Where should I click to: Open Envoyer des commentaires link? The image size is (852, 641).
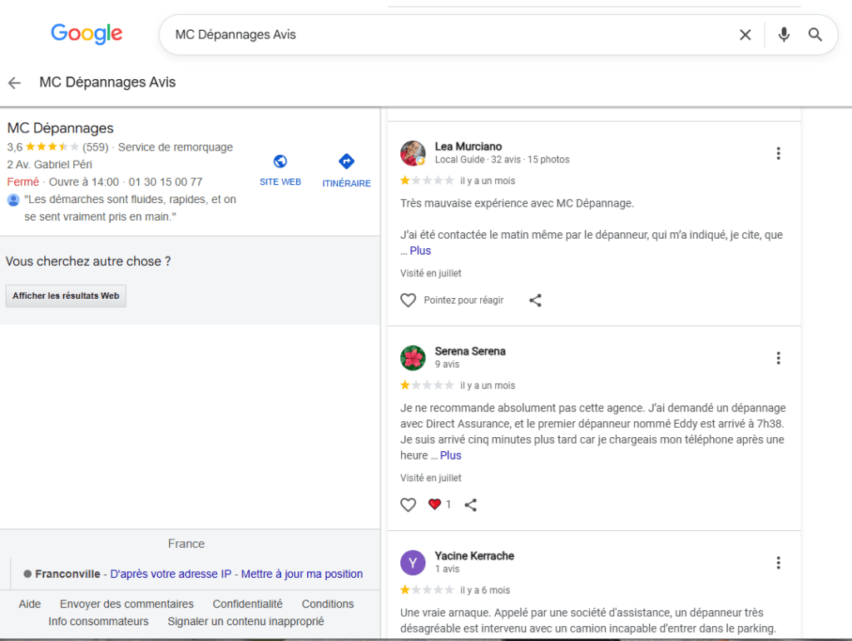[x=126, y=604]
